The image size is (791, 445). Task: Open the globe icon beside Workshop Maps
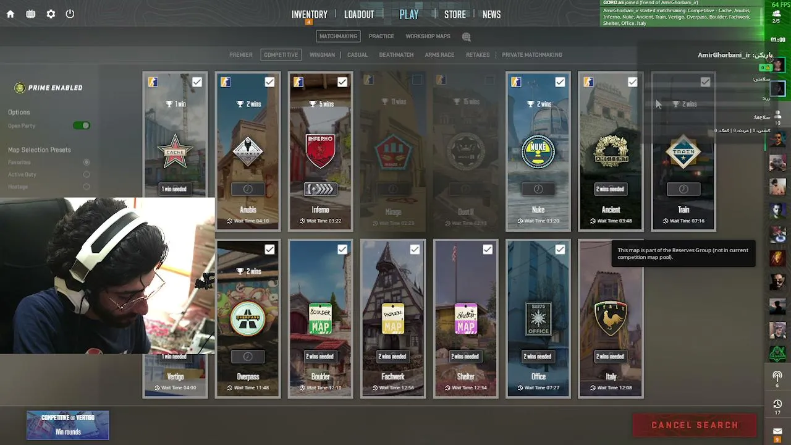click(467, 37)
